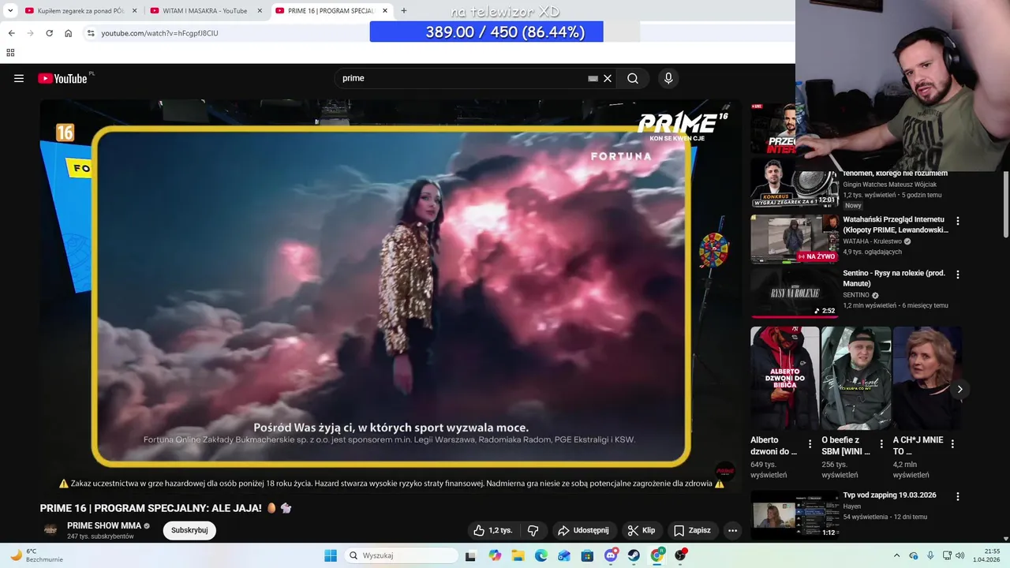Open Copilot from taskbar
1010x568 pixels.
[x=495, y=555]
